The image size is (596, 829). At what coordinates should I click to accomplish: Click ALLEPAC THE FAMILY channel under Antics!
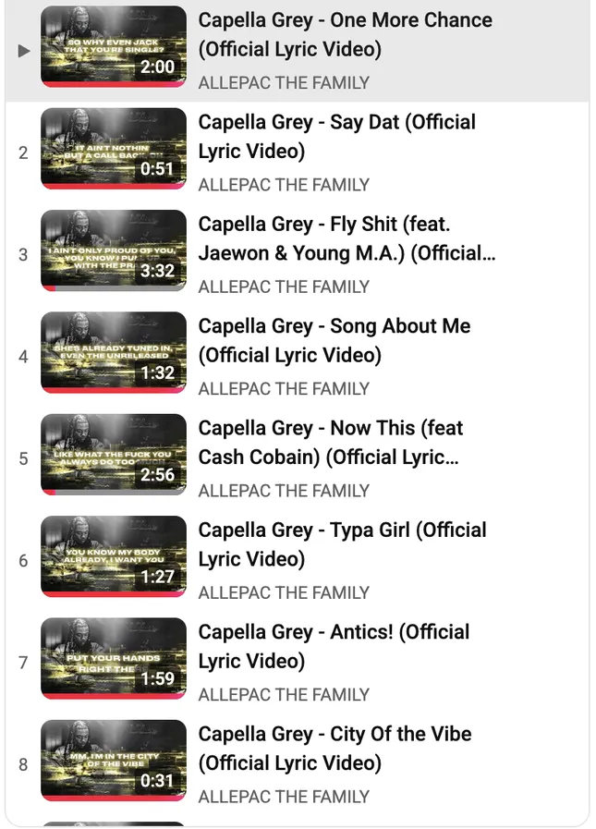click(284, 695)
